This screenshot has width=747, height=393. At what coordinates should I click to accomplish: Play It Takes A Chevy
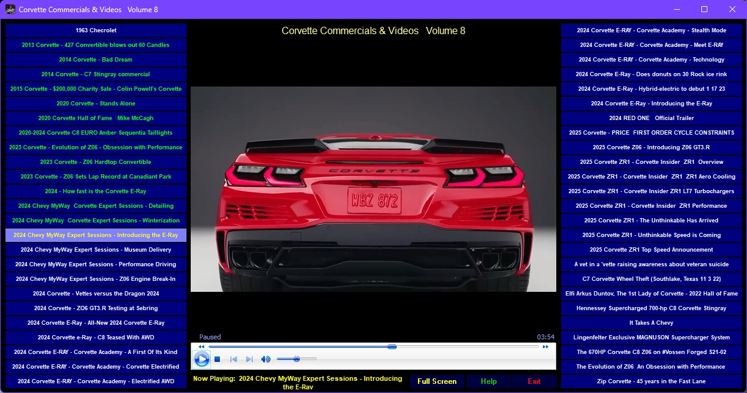tap(651, 322)
